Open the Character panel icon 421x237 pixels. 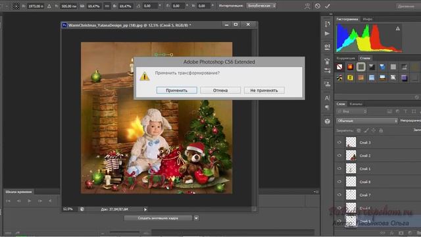click(327, 98)
